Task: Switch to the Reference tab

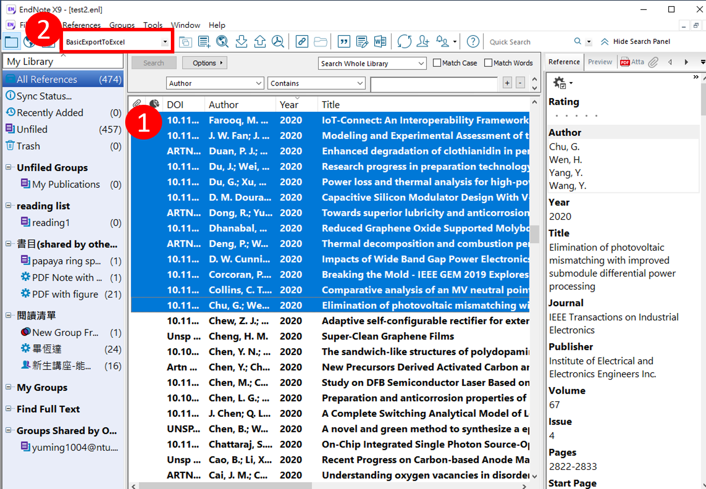Action: tap(564, 62)
